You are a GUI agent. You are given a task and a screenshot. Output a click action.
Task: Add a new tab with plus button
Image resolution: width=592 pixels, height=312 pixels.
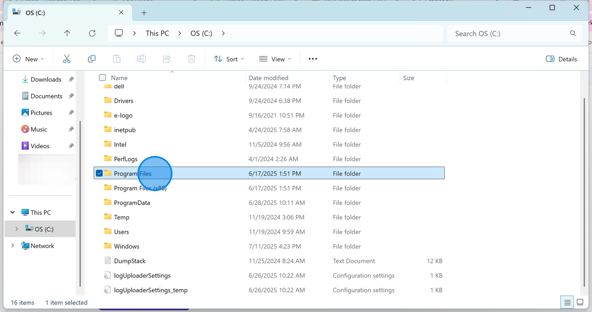(x=144, y=13)
